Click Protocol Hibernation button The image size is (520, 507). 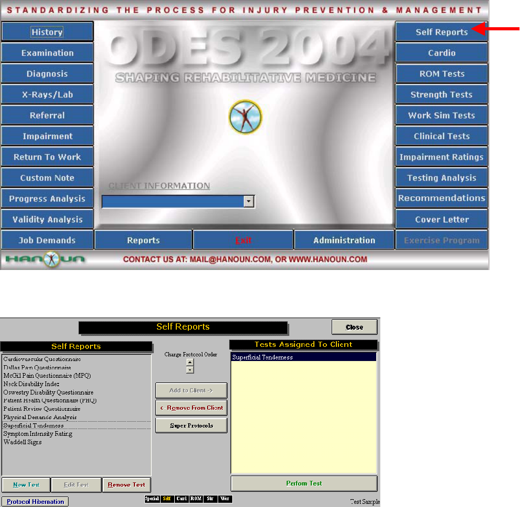(35, 502)
